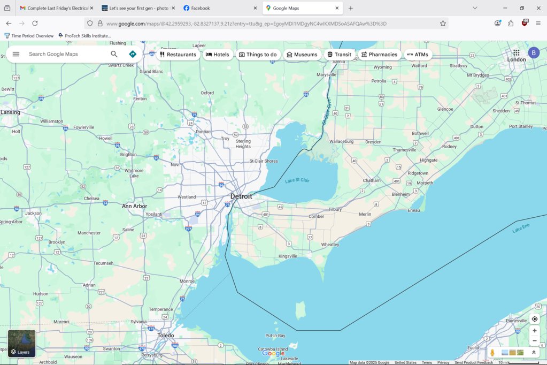Click the Ann Arbor city label
The image size is (547, 365).
click(x=134, y=206)
